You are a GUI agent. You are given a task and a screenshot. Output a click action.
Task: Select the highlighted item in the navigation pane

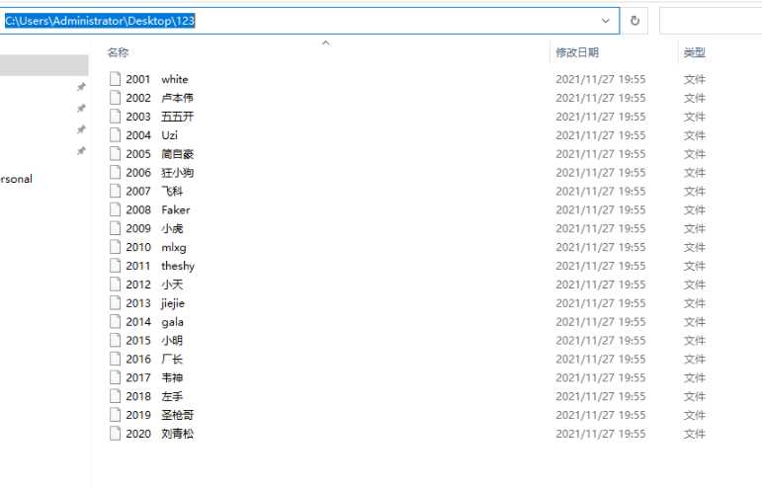[43, 65]
